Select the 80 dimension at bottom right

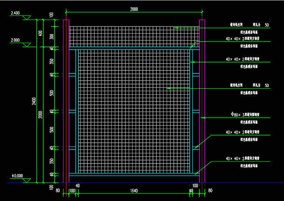coord(210,190)
